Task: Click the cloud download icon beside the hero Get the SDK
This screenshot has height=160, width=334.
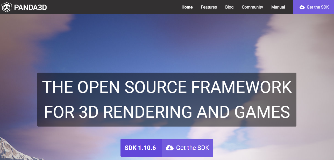Action: coord(169,148)
